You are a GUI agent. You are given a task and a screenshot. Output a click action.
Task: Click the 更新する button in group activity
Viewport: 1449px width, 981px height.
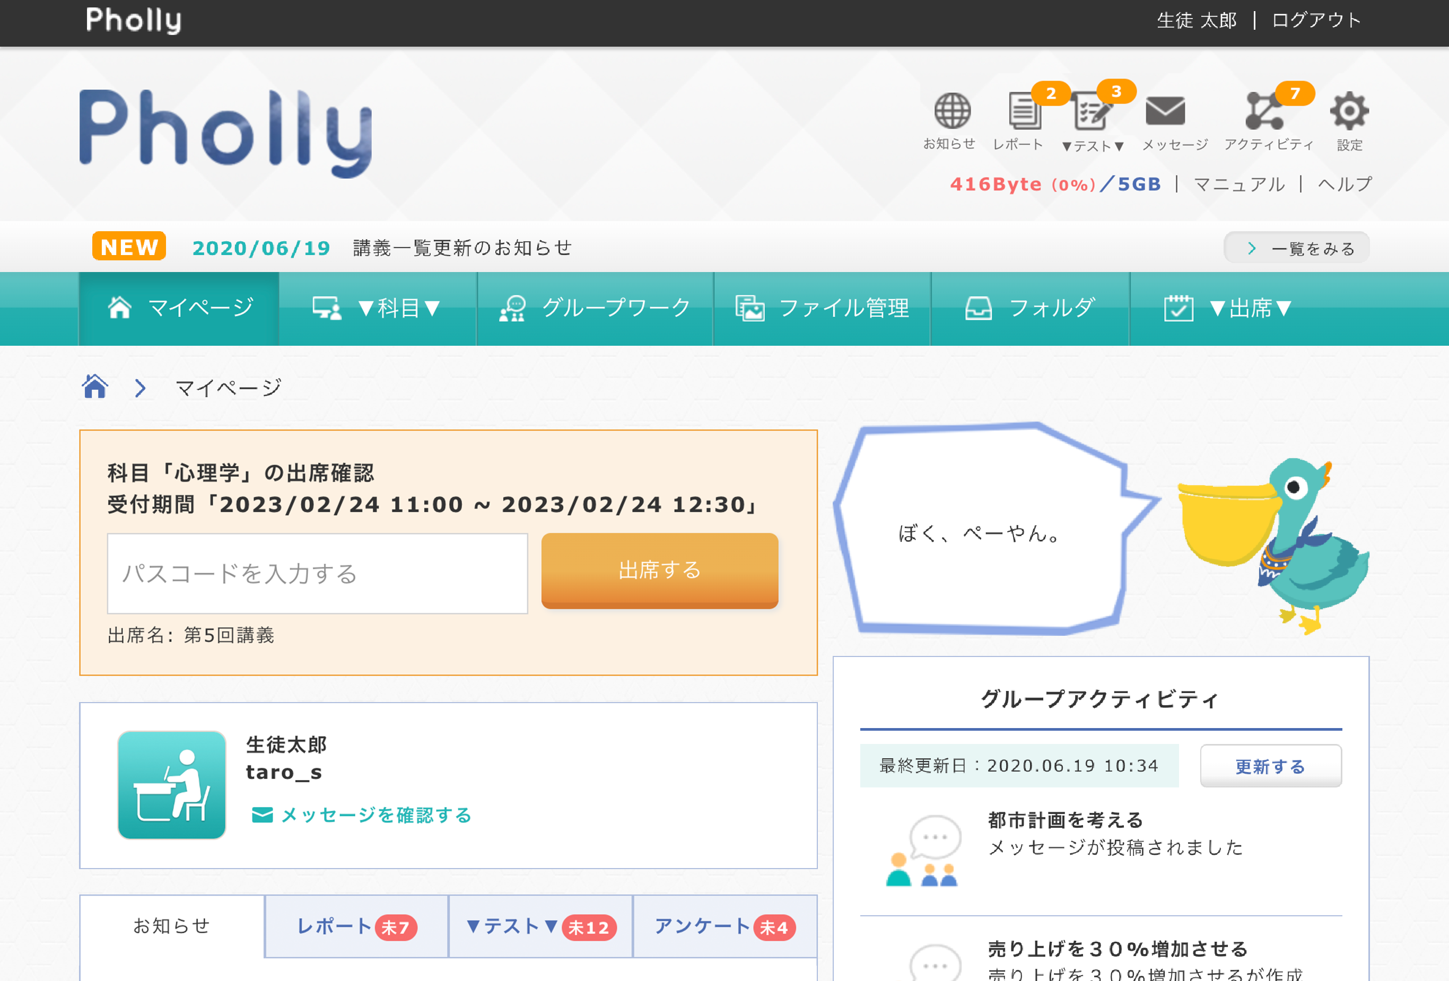coord(1270,766)
